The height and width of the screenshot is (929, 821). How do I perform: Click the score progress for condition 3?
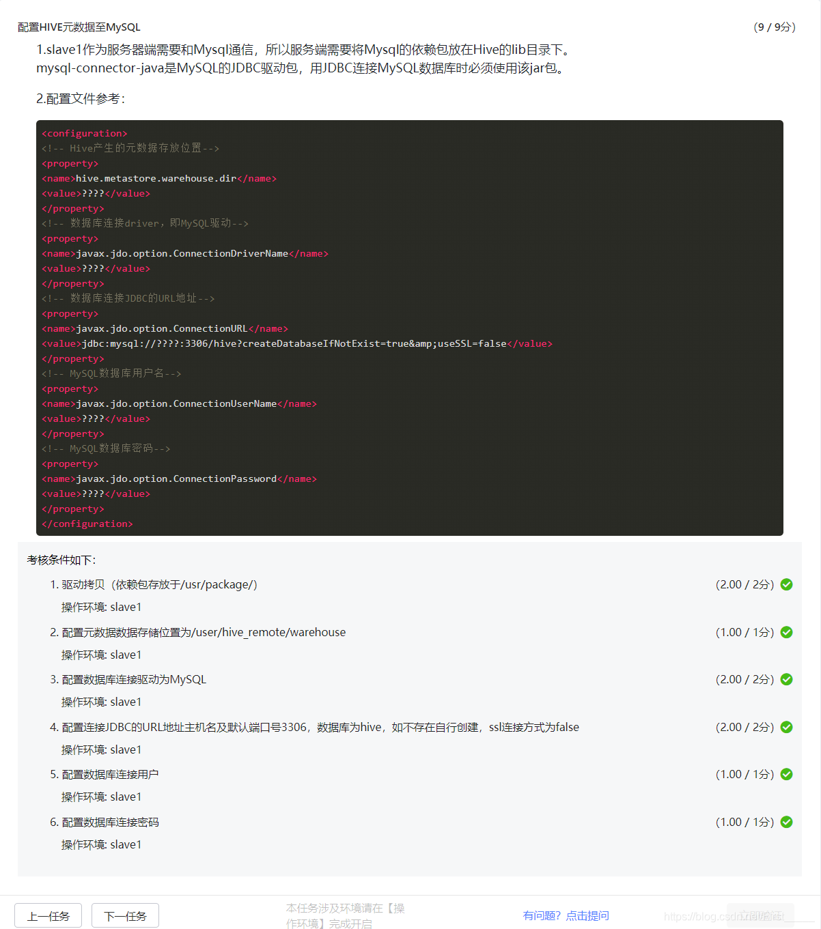tap(745, 679)
